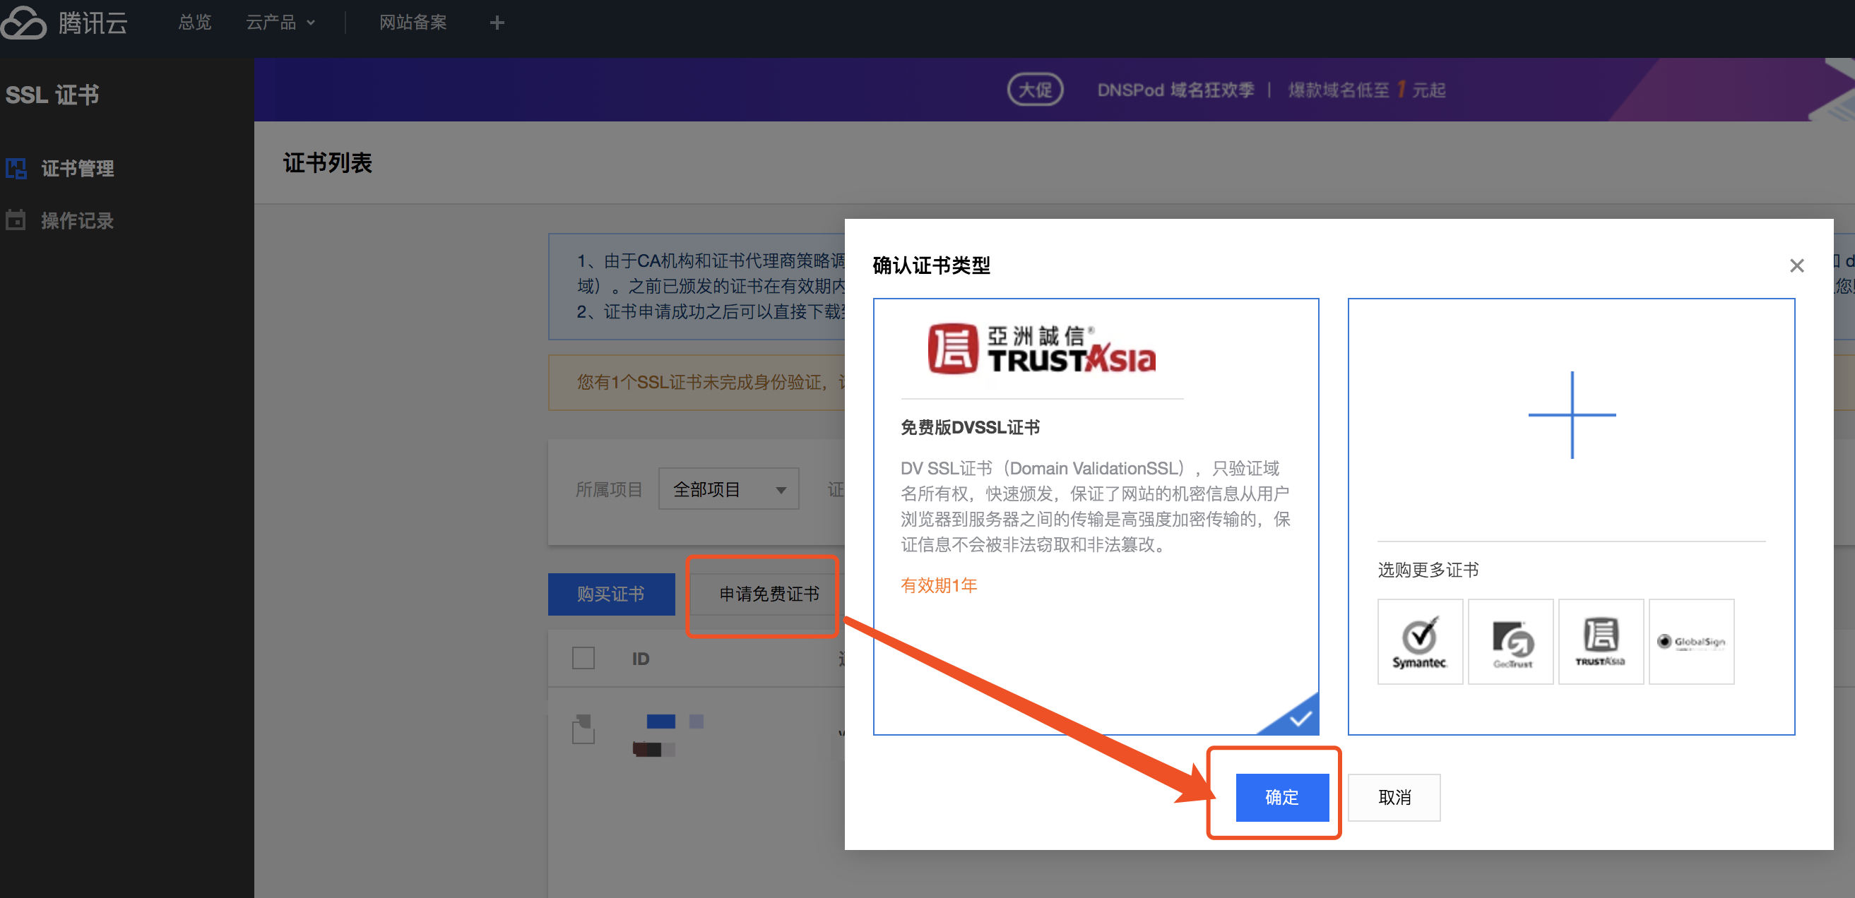This screenshot has width=1855, height=898.
Task: Click the ID column header
Action: tap(640, 659)
